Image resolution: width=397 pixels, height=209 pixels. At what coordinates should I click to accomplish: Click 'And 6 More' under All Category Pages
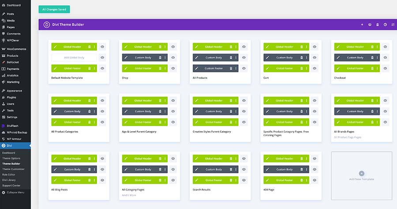click(129, 195)
